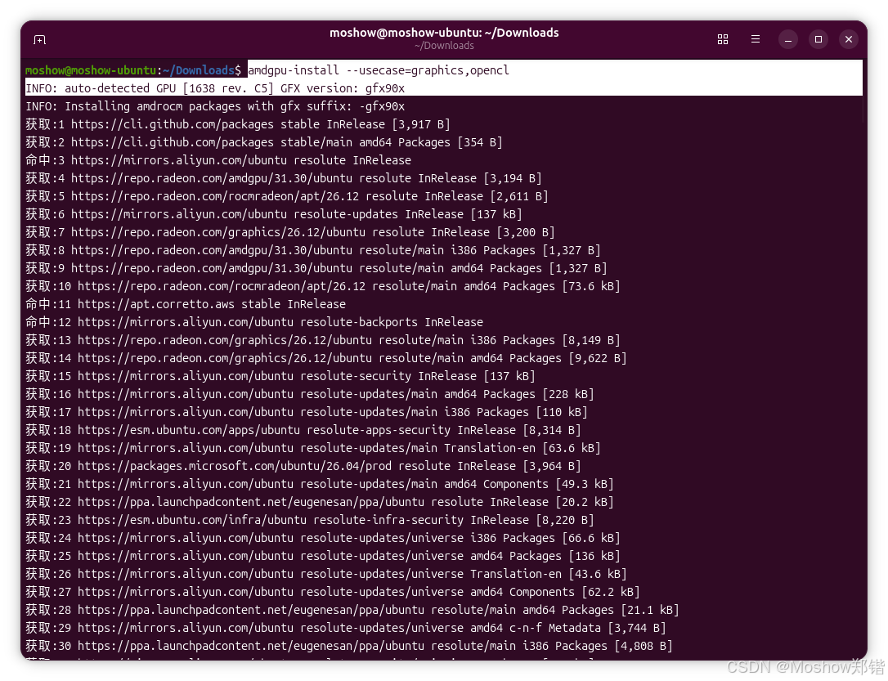Open the universe c-n-f Metadata URL on line 29
The width and height of the screenshot is (888, 681).
186,629
